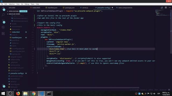Open the Search view in activity bar

pyautogui.click(x=3, y=15)
